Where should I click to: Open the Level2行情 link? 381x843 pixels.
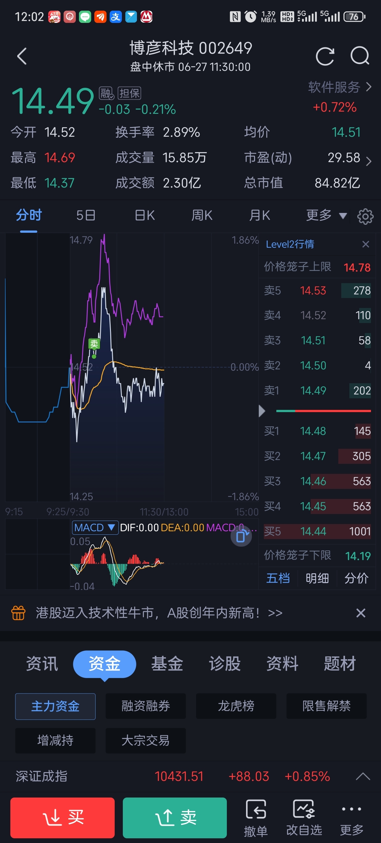[x=290, y=244]
